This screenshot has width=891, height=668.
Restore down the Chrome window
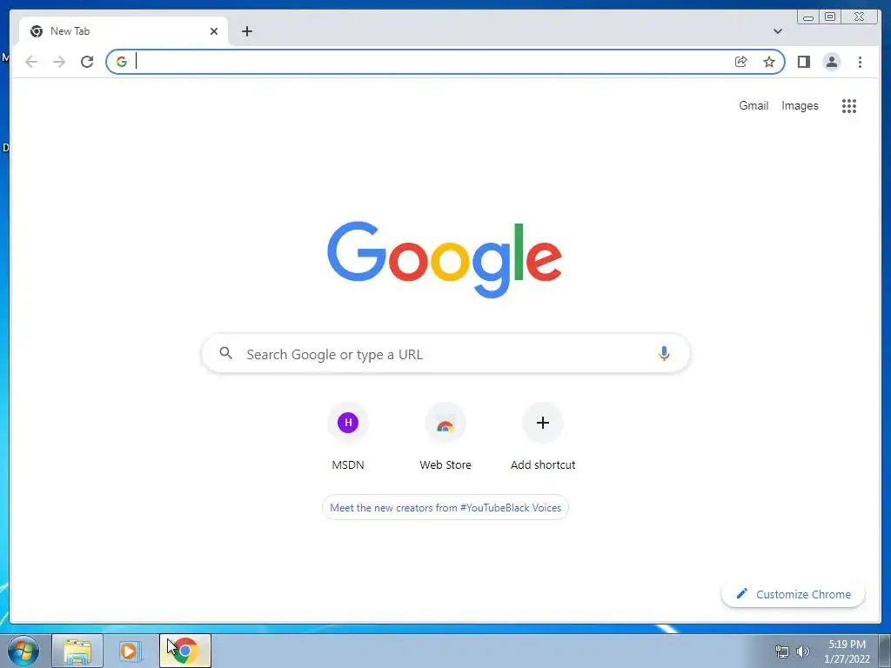click(x=830, y=17)
